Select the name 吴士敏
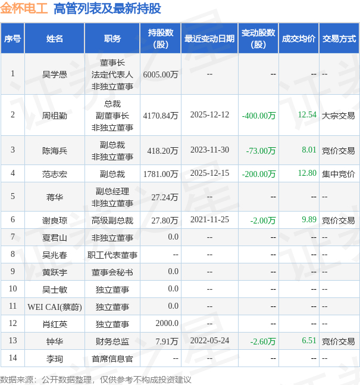This screenshot has width=360, height=385. pyautogui.click(x=54, y=289)
